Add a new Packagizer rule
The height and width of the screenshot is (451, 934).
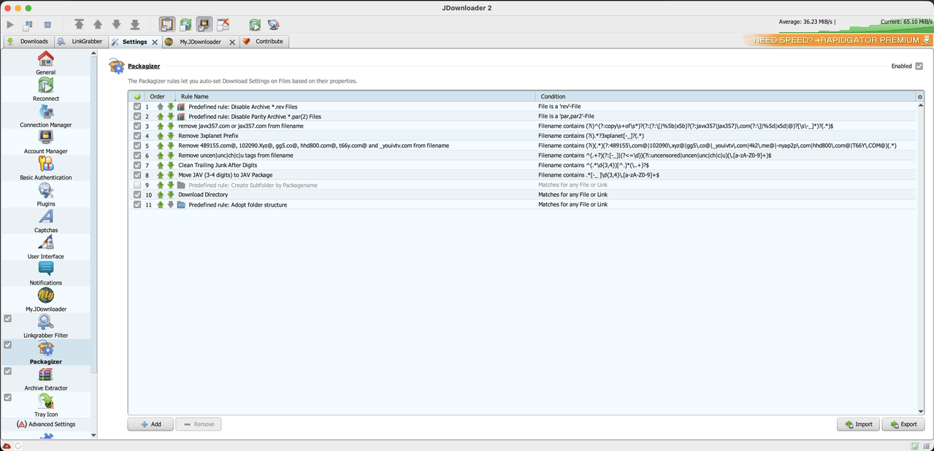pyautogui.click(x=150, y=424)
